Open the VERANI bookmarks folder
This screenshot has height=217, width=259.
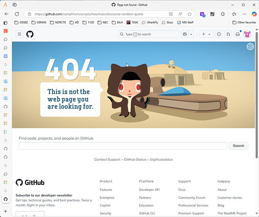(39, 23)
